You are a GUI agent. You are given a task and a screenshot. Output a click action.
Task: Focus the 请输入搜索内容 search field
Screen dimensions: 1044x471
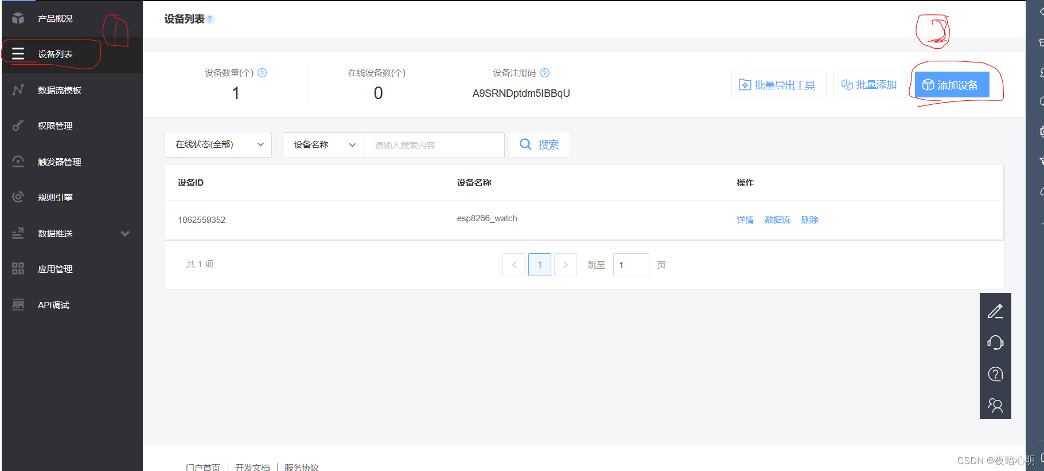[x=434, y=145]
